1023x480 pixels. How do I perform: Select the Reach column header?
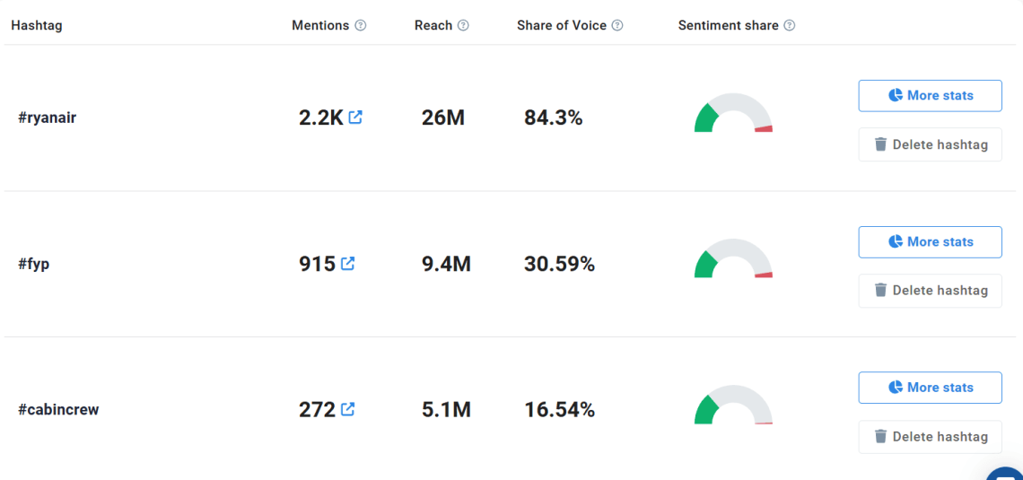[x=433, y=25]
